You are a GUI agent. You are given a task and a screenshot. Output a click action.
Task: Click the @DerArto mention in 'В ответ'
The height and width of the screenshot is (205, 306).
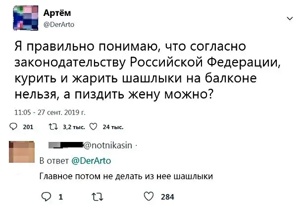(x=92, y=160)
